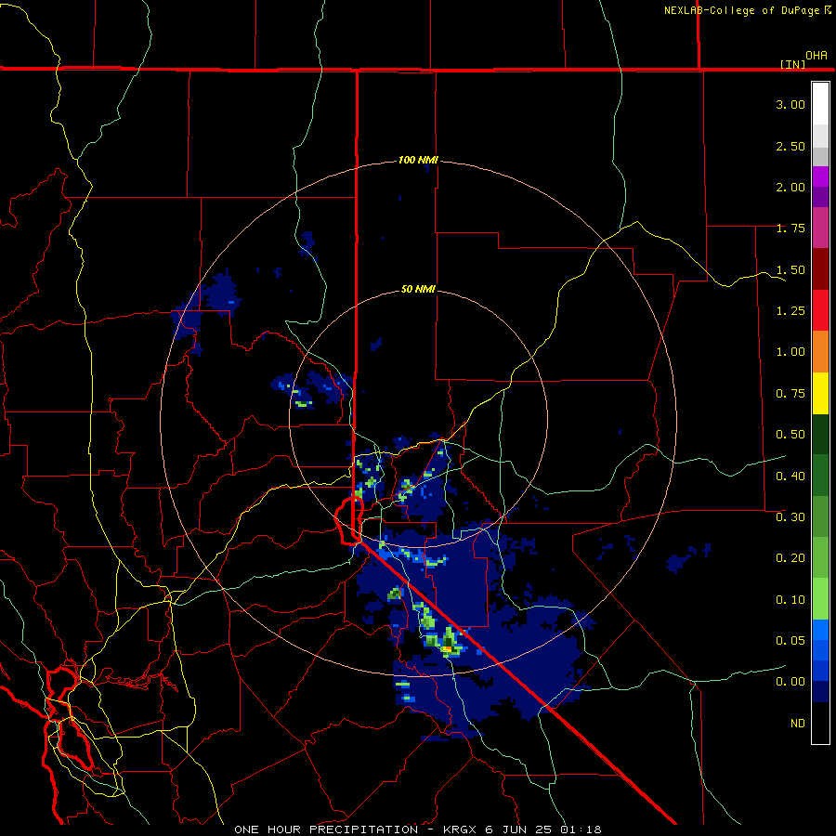Click the black ND legend band
This screenshot has height=836, width=836.
pos(820,723)
